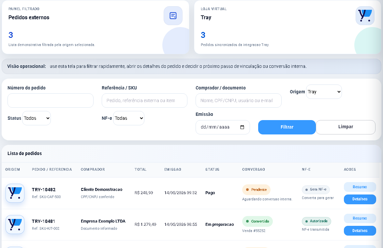The height and width of the screenshot is (248, 383).
Task: Click status Pago
Action: pos(210,193)
